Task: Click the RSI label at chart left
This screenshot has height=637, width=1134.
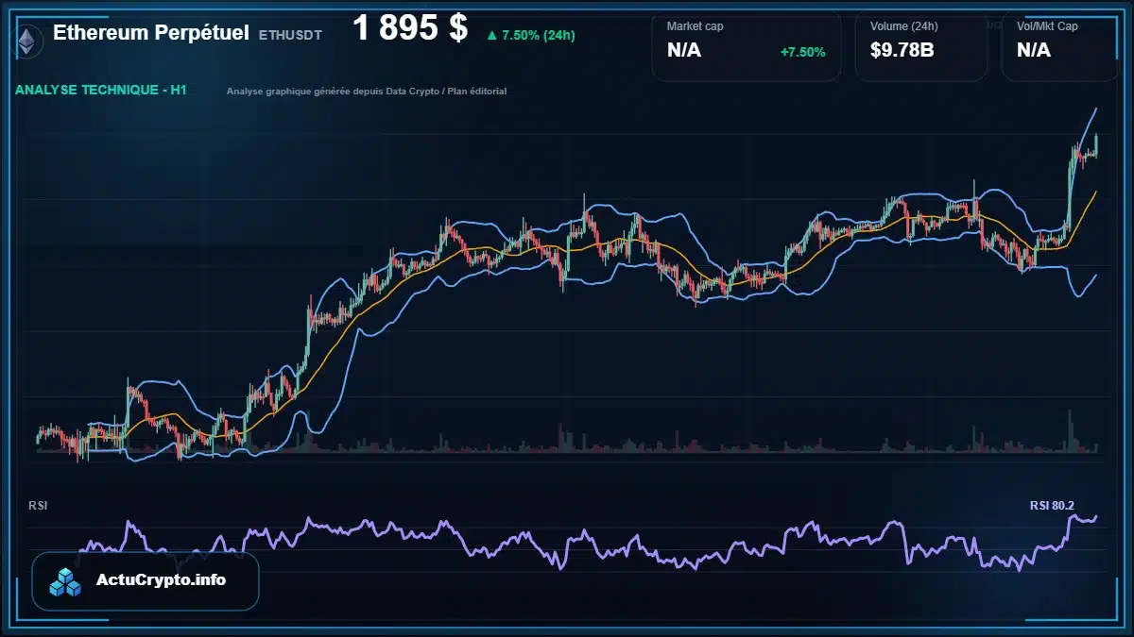Action: (38, 506)
